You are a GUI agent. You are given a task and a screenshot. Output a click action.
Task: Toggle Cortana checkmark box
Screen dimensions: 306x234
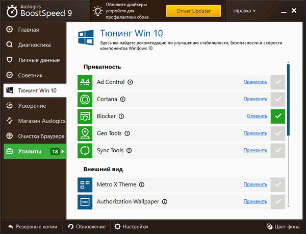pos(278,99)
